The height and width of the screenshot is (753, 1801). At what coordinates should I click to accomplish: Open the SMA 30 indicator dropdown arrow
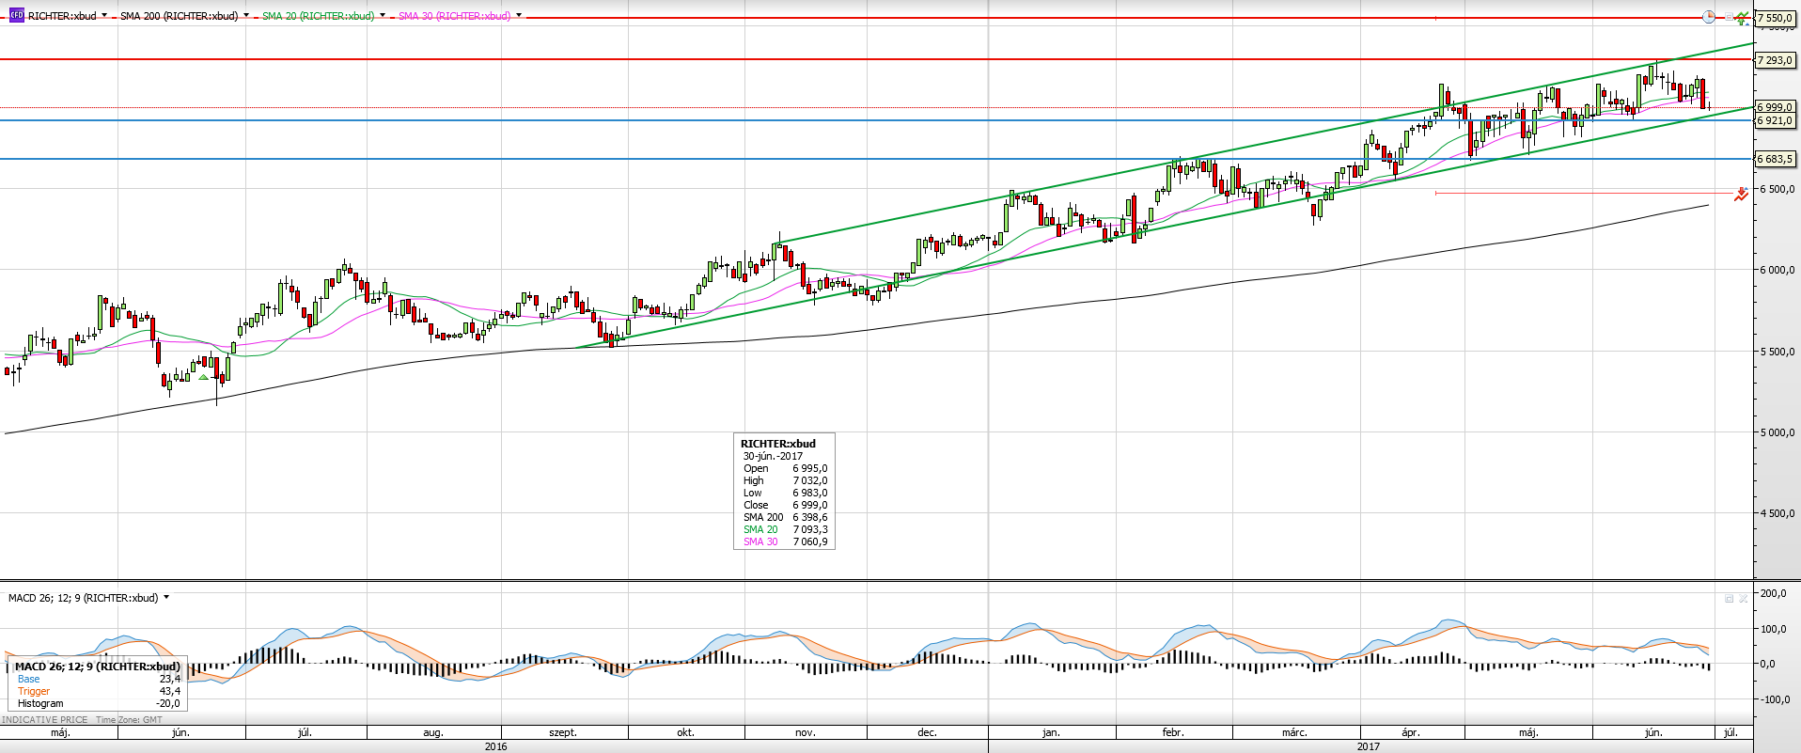[519, 16]
